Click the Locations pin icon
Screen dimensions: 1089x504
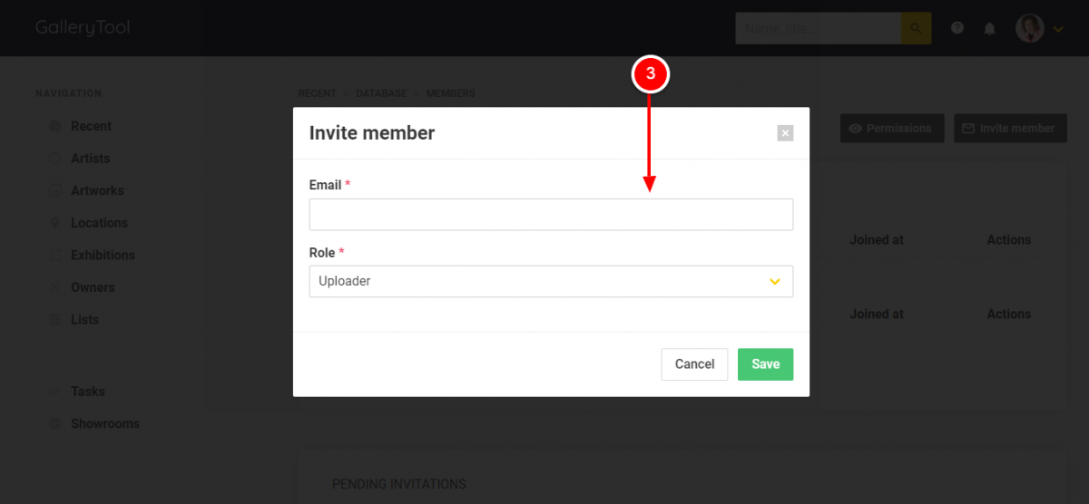(x=54, y=223)
